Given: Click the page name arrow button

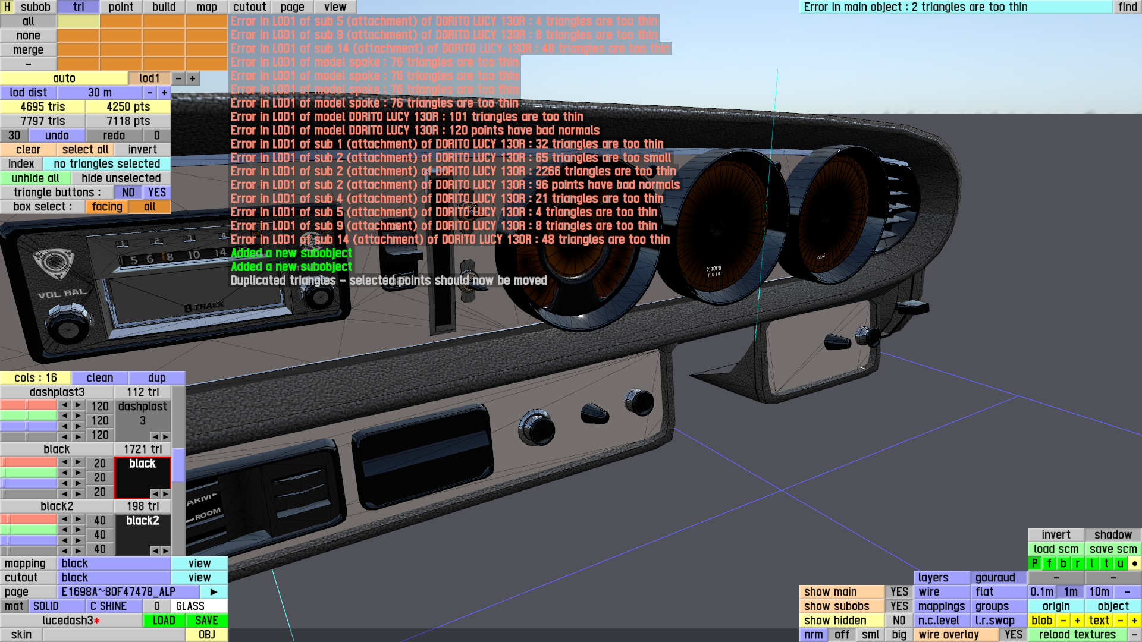Looking at the screenshot, I should click(x=214, y=591).
